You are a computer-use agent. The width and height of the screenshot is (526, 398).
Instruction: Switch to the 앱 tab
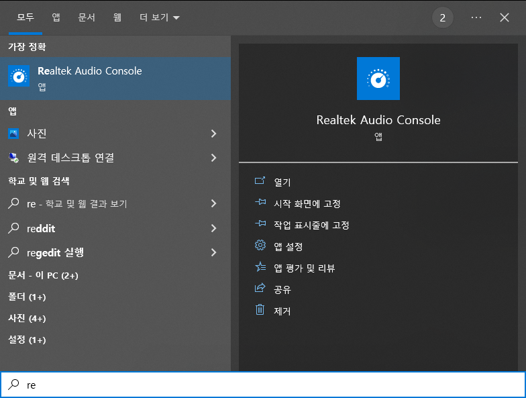pos(56,17)
